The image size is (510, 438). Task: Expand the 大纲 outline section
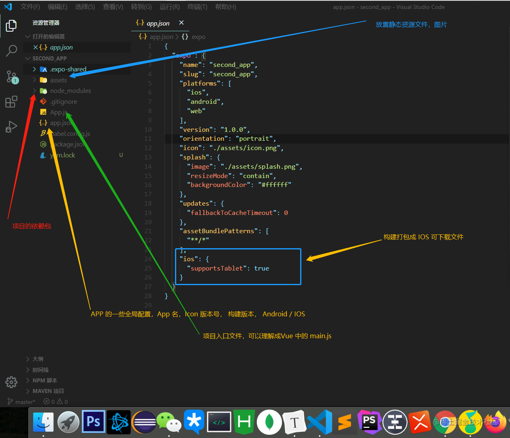point(38,359)
